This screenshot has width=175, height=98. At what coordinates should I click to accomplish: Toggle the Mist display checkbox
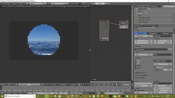136,63
